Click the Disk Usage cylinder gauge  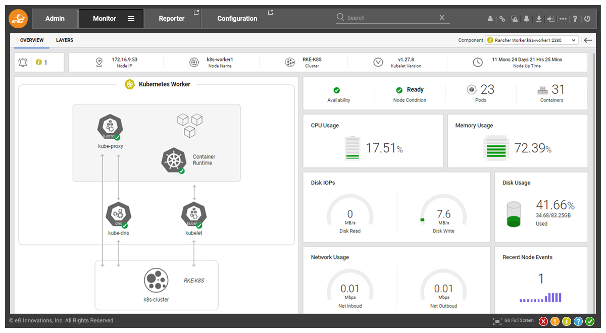514,214
